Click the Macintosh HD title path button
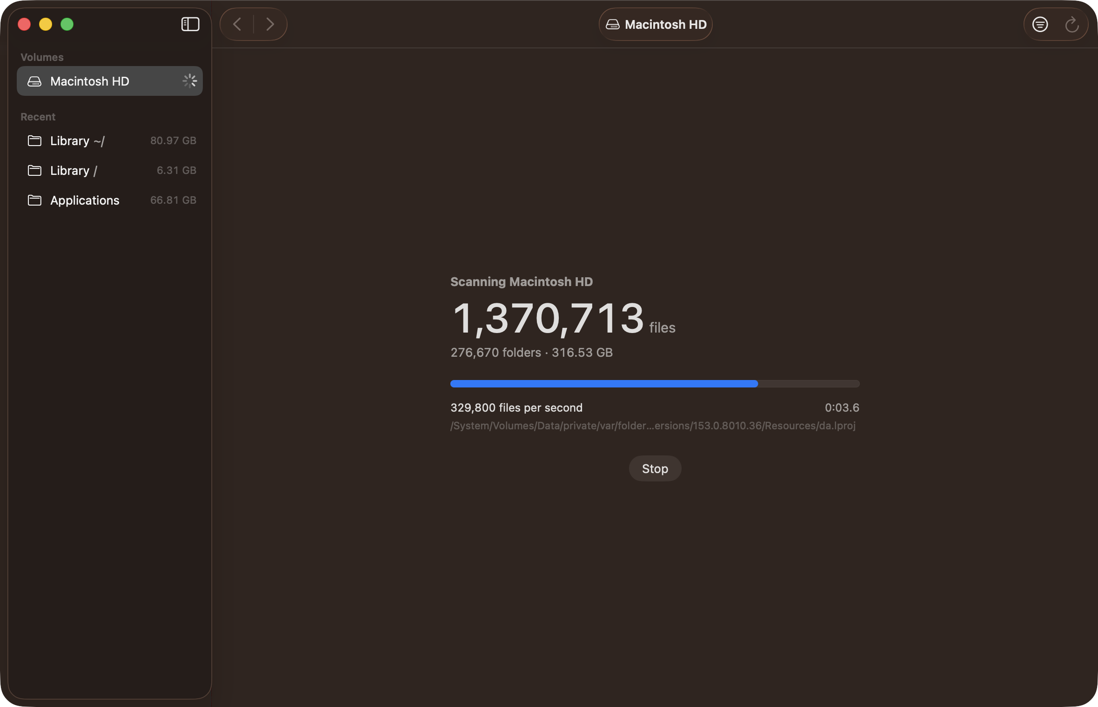This screenshot has width=1098, height=707. [x=656, y=24]
